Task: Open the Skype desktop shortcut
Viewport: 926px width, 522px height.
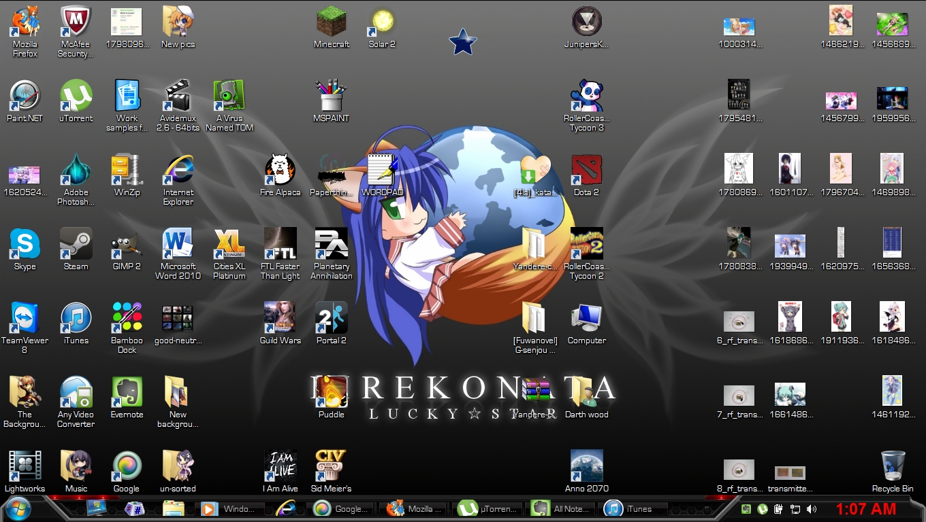Action: tap(25, 249)
